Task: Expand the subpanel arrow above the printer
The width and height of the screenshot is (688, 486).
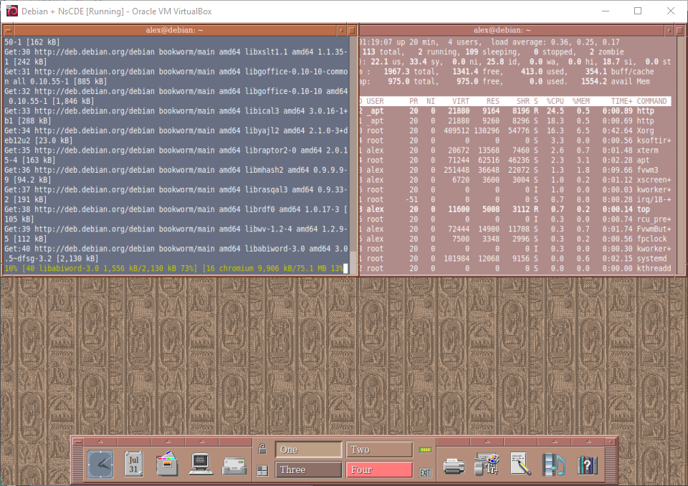Action: [x=454, y=442]
